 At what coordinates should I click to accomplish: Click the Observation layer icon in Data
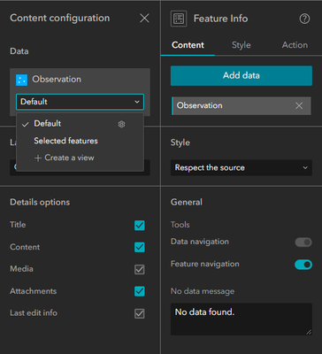(21, 80)
